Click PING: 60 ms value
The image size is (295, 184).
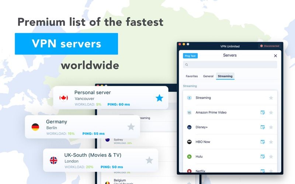[119, 105]
